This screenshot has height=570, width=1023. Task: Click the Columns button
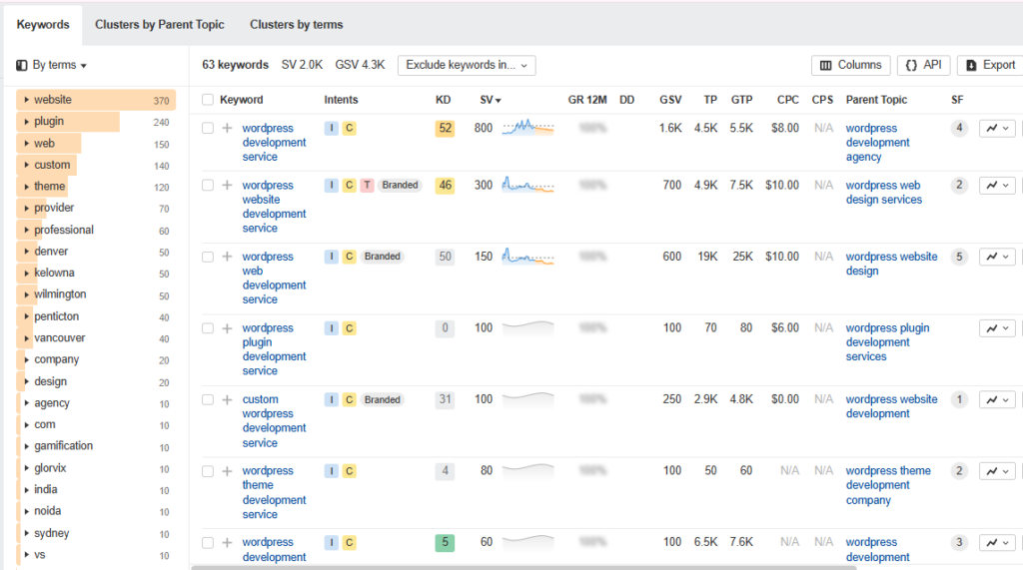(850, 65)
